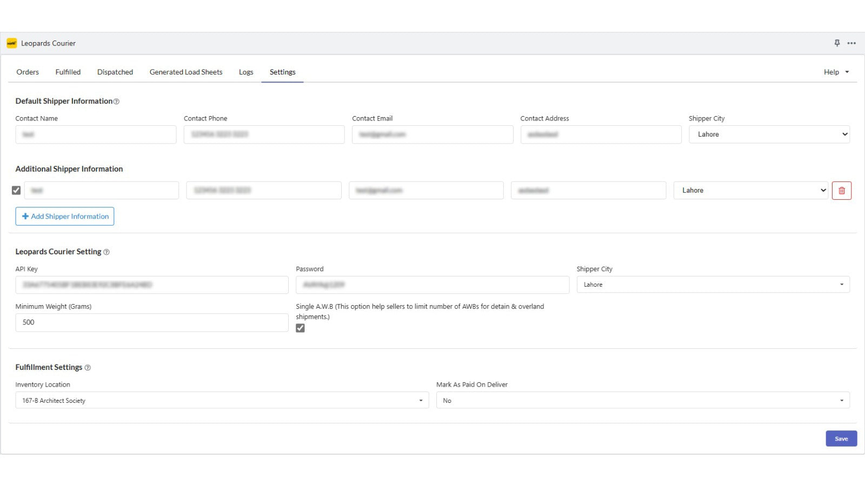Open the default Shipper City dropdown
865x486 pixels.
pyautogui.click(x=769, y=134)
